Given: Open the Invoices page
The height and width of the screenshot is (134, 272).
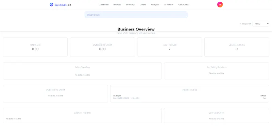Looking at the screenshot, I should 117,5.
